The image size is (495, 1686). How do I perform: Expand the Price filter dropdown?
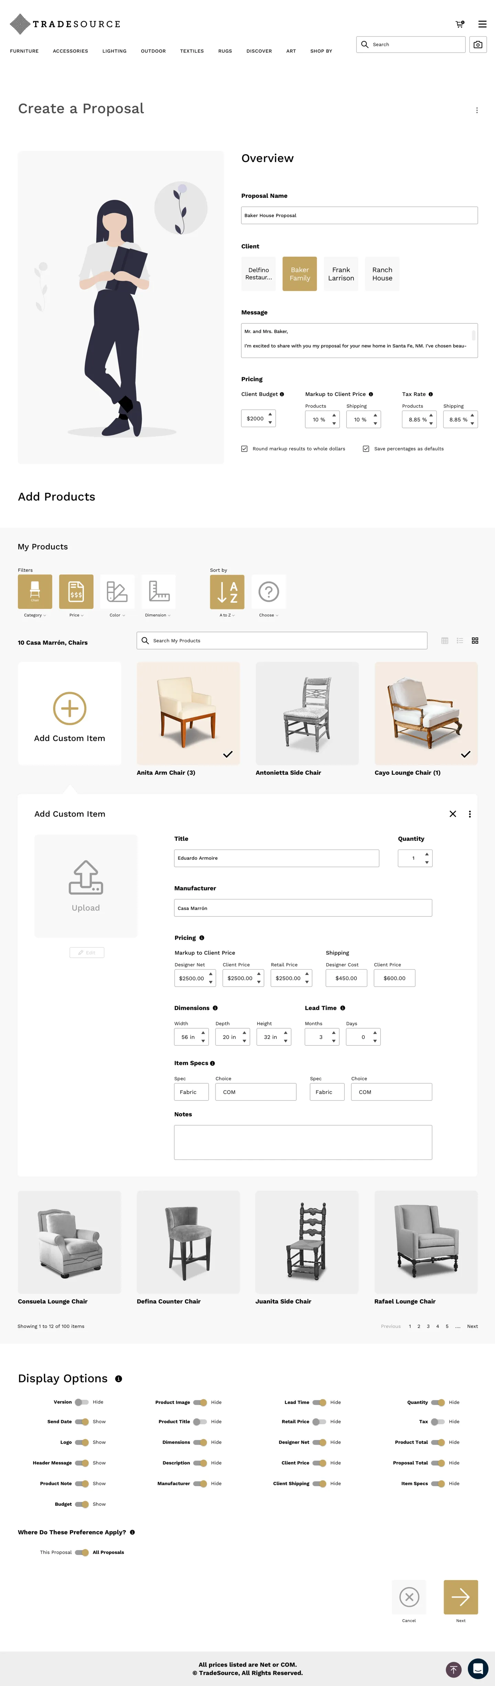click(x=77, y=615)
